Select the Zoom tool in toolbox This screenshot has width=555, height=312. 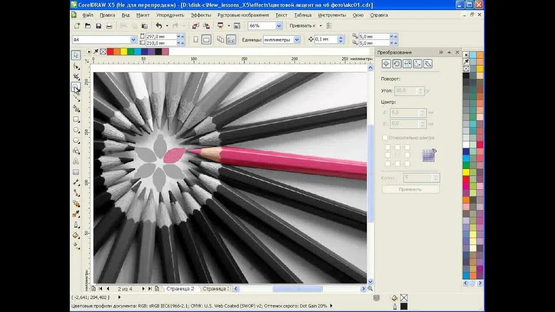point(76,87)
